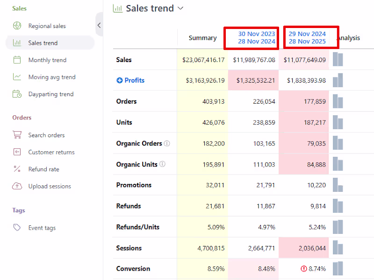Collapse the sidebar with chevron handle

(99, 25)
